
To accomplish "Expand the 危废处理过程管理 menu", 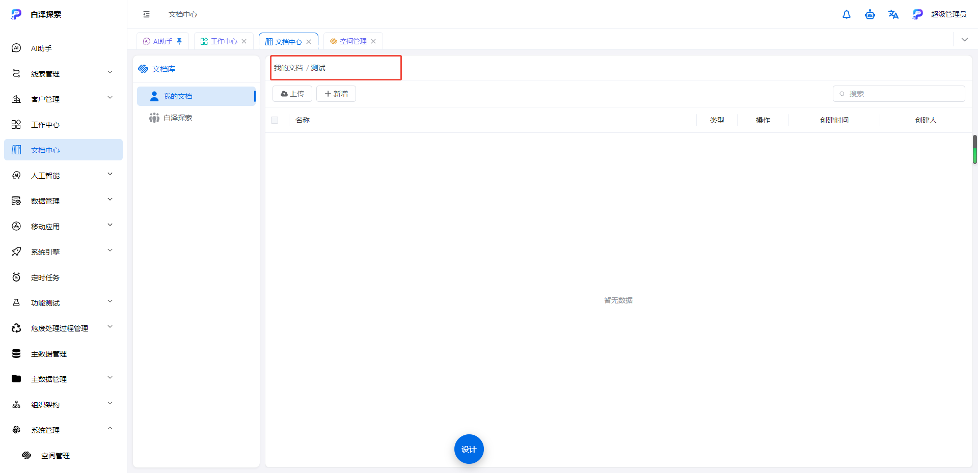I will [x=63, y=328].
